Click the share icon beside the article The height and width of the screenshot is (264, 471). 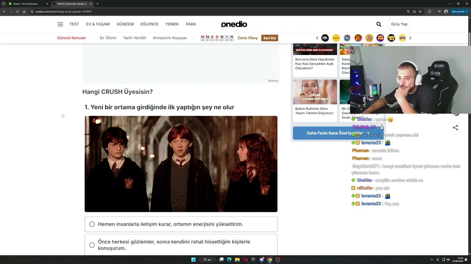456,128
